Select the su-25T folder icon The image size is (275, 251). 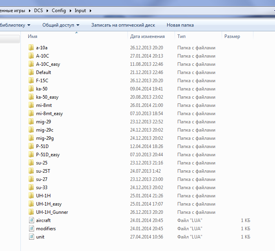tap(31, 171)
